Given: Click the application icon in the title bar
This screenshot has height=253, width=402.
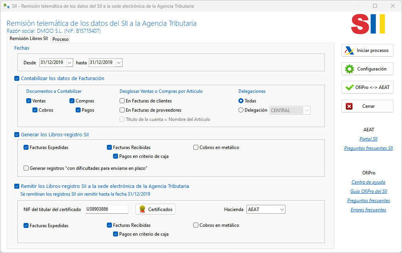Looking at the screenshot, I should 7,6.
